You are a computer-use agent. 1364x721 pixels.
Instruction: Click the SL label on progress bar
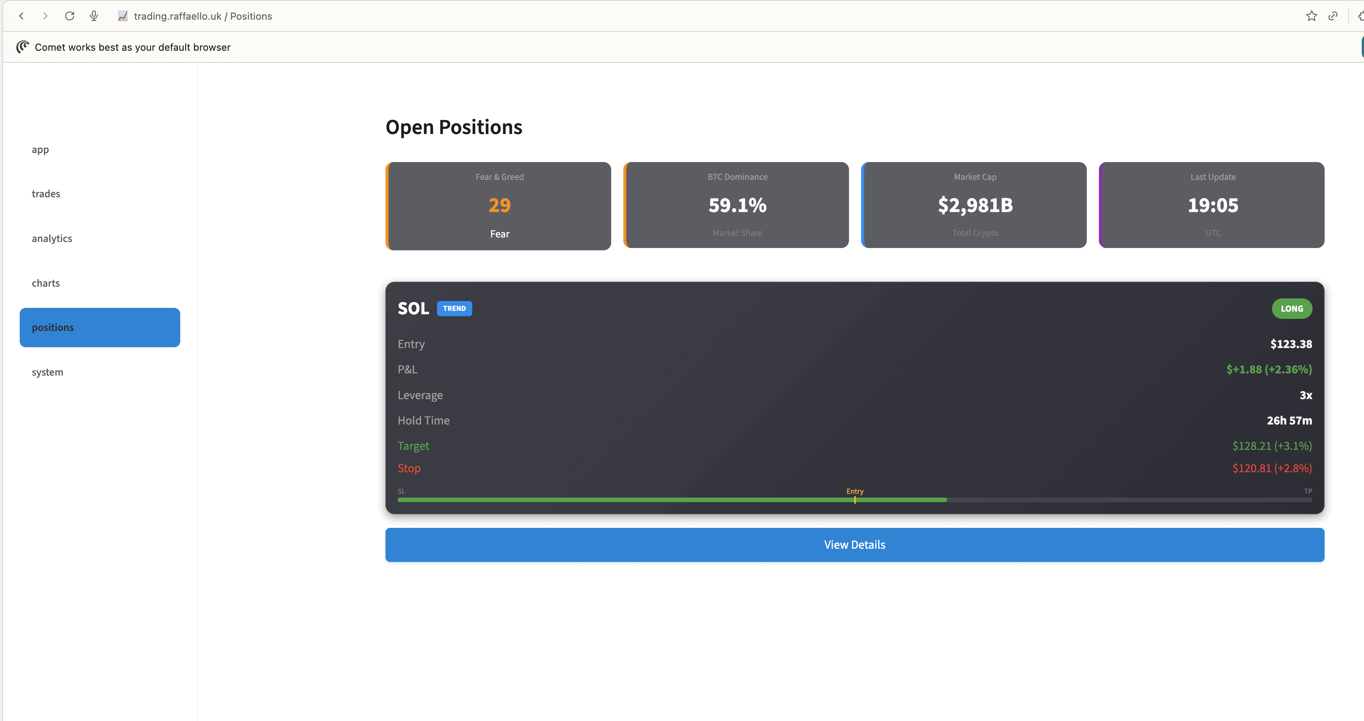(401, 491)
